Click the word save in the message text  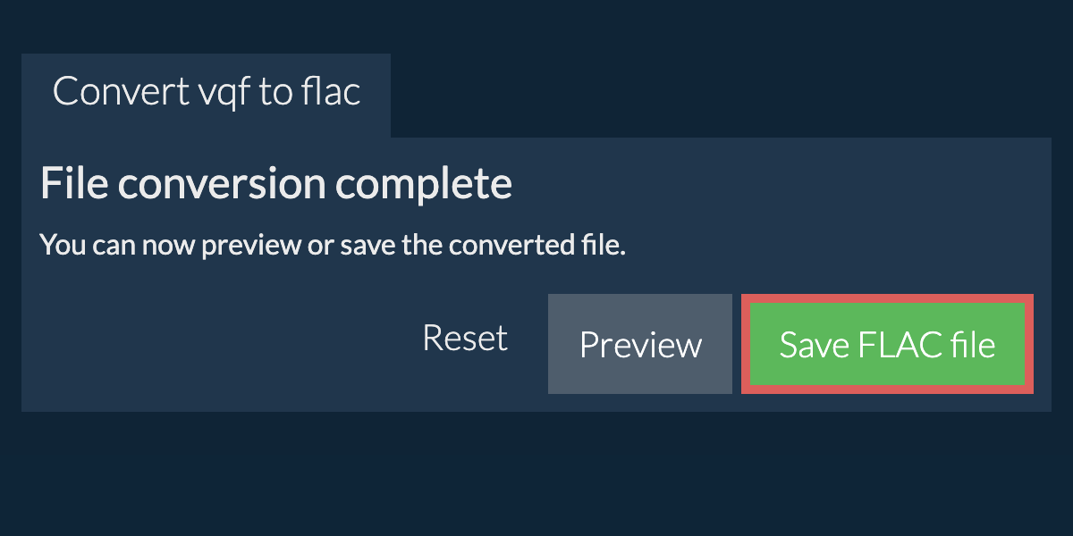tap(368, 245)
